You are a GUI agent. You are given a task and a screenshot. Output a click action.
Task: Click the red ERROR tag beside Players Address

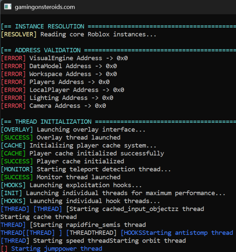click(13, 82)
